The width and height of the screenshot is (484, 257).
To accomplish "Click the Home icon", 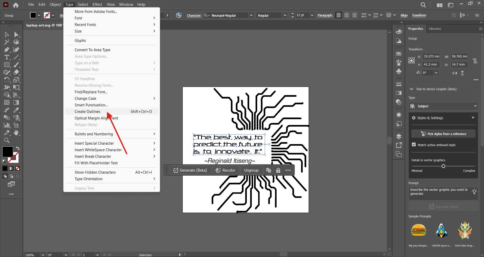I will (16, 5).
